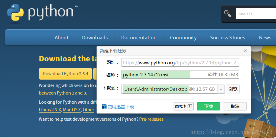Open the News menu

point(265,38)
